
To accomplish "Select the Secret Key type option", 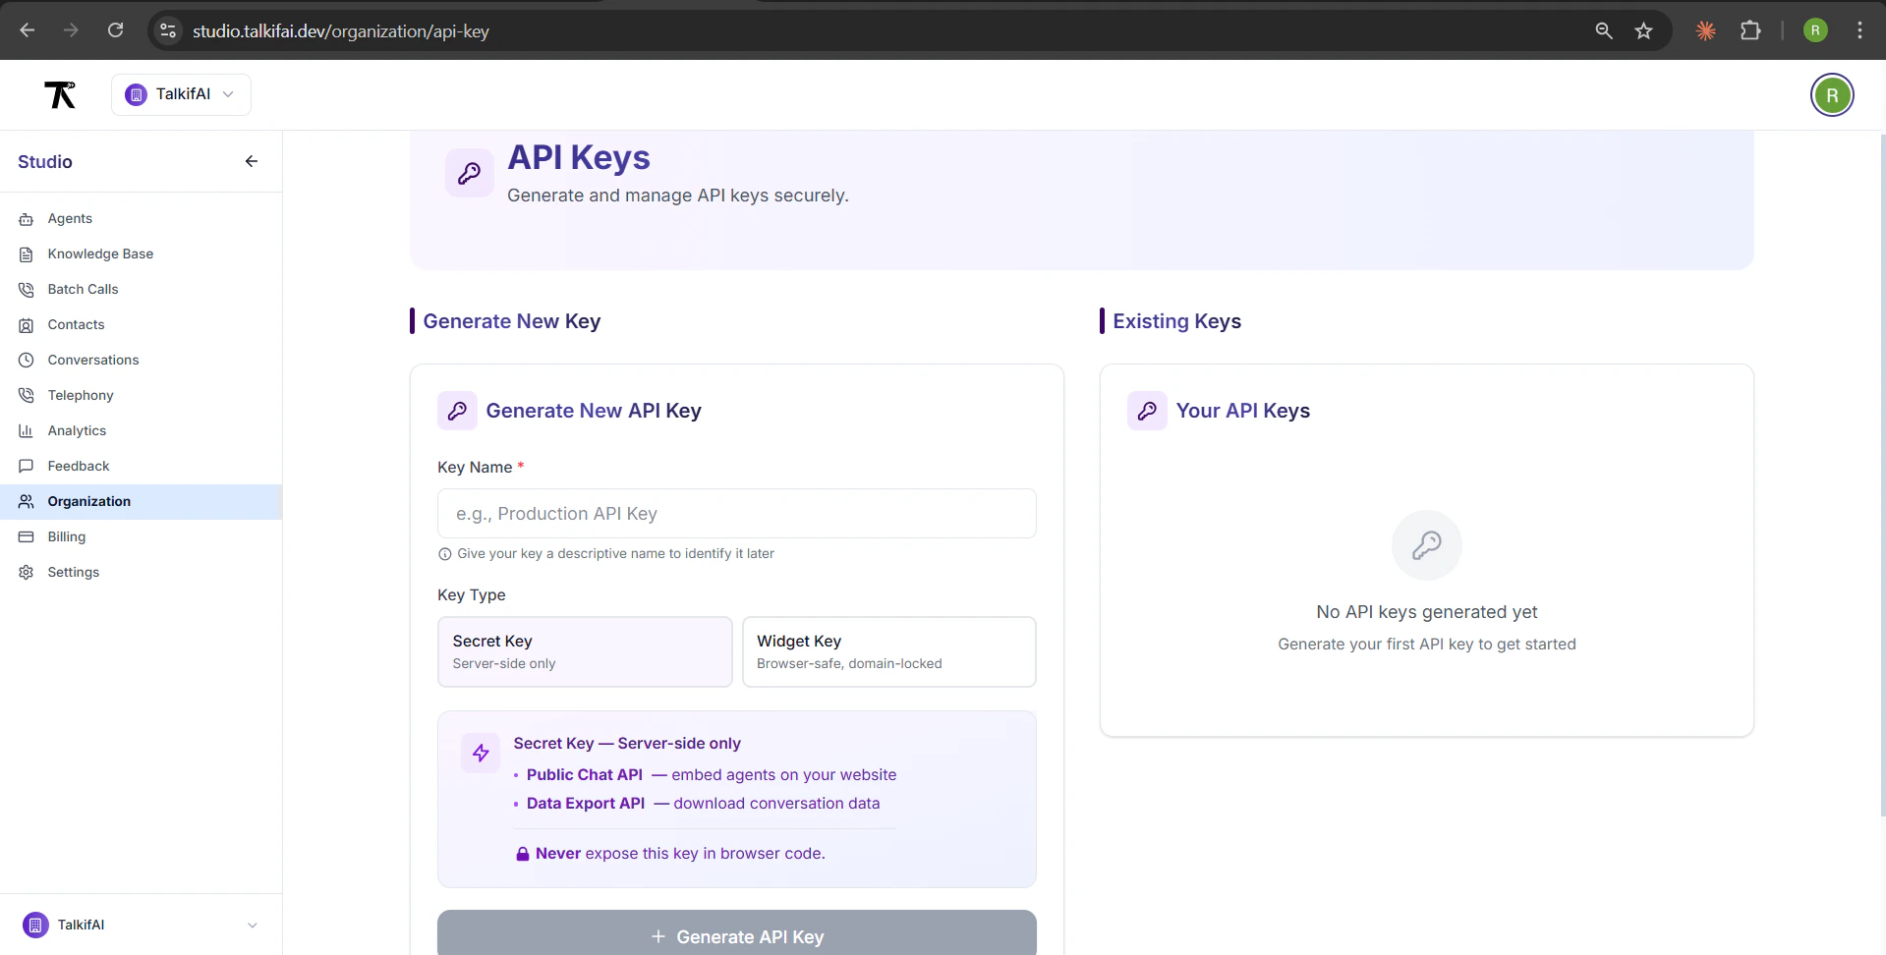I will pyautogui.click(x=584, y=651).
